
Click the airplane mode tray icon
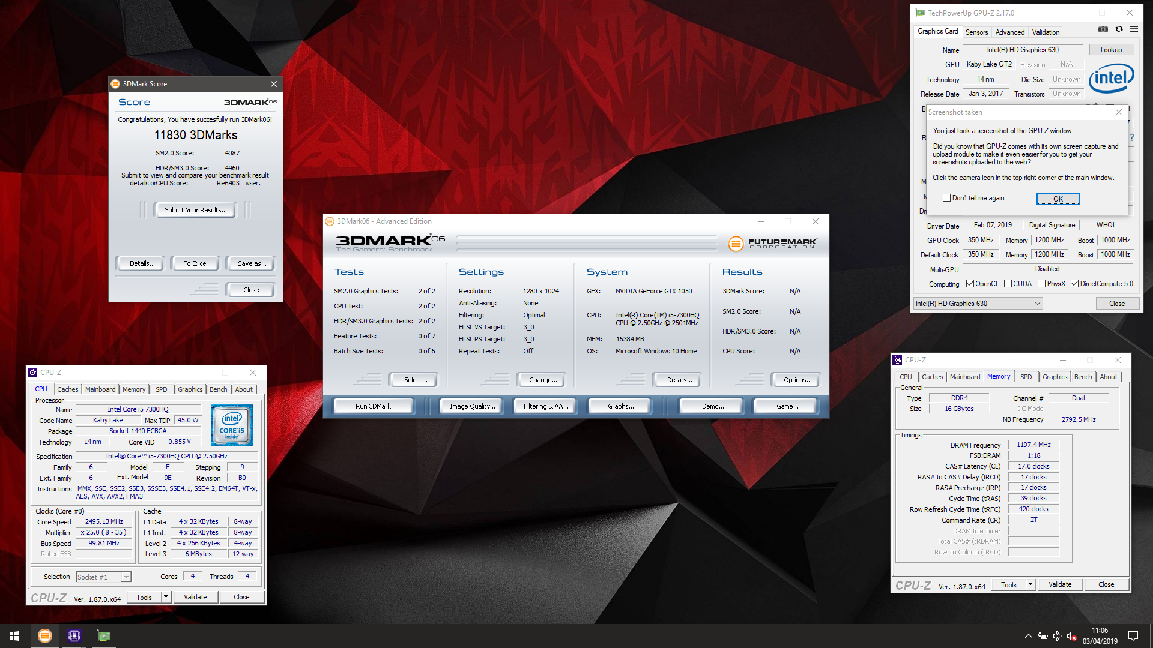[1058, 636]
